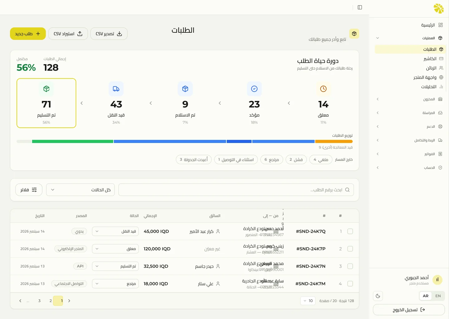Screen dimensions: 449x319
Task: Click the package icon beside page subtitle
Action: (354, 34)
